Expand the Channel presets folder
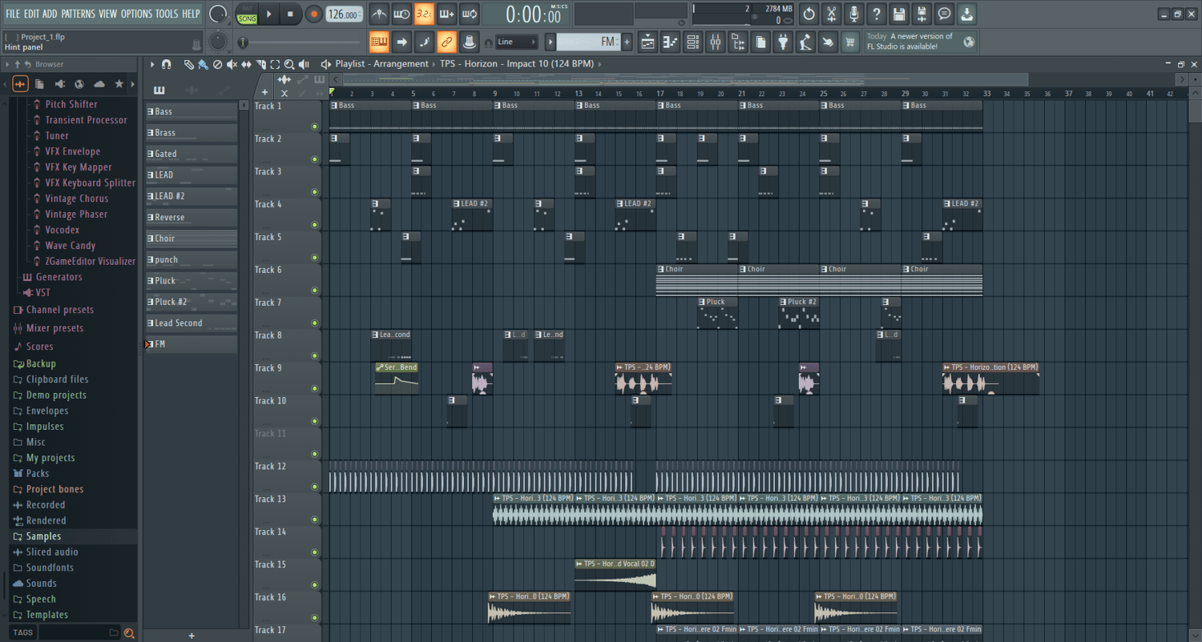Screen dimensions: 1202x642 coord(59,310)
